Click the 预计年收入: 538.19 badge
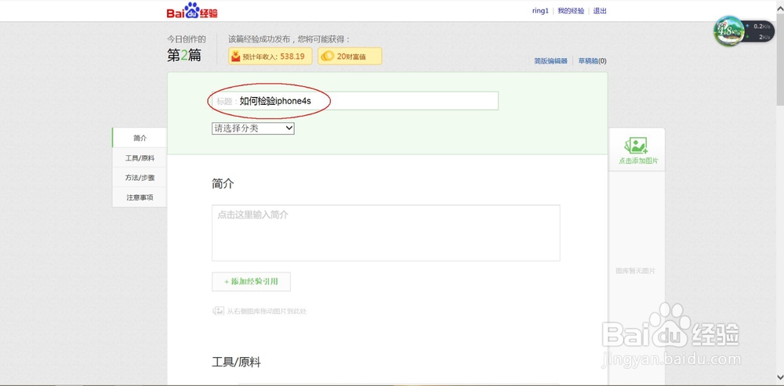Image resolution: width=784 pixels, height=386 pixels. click(270, 56)
